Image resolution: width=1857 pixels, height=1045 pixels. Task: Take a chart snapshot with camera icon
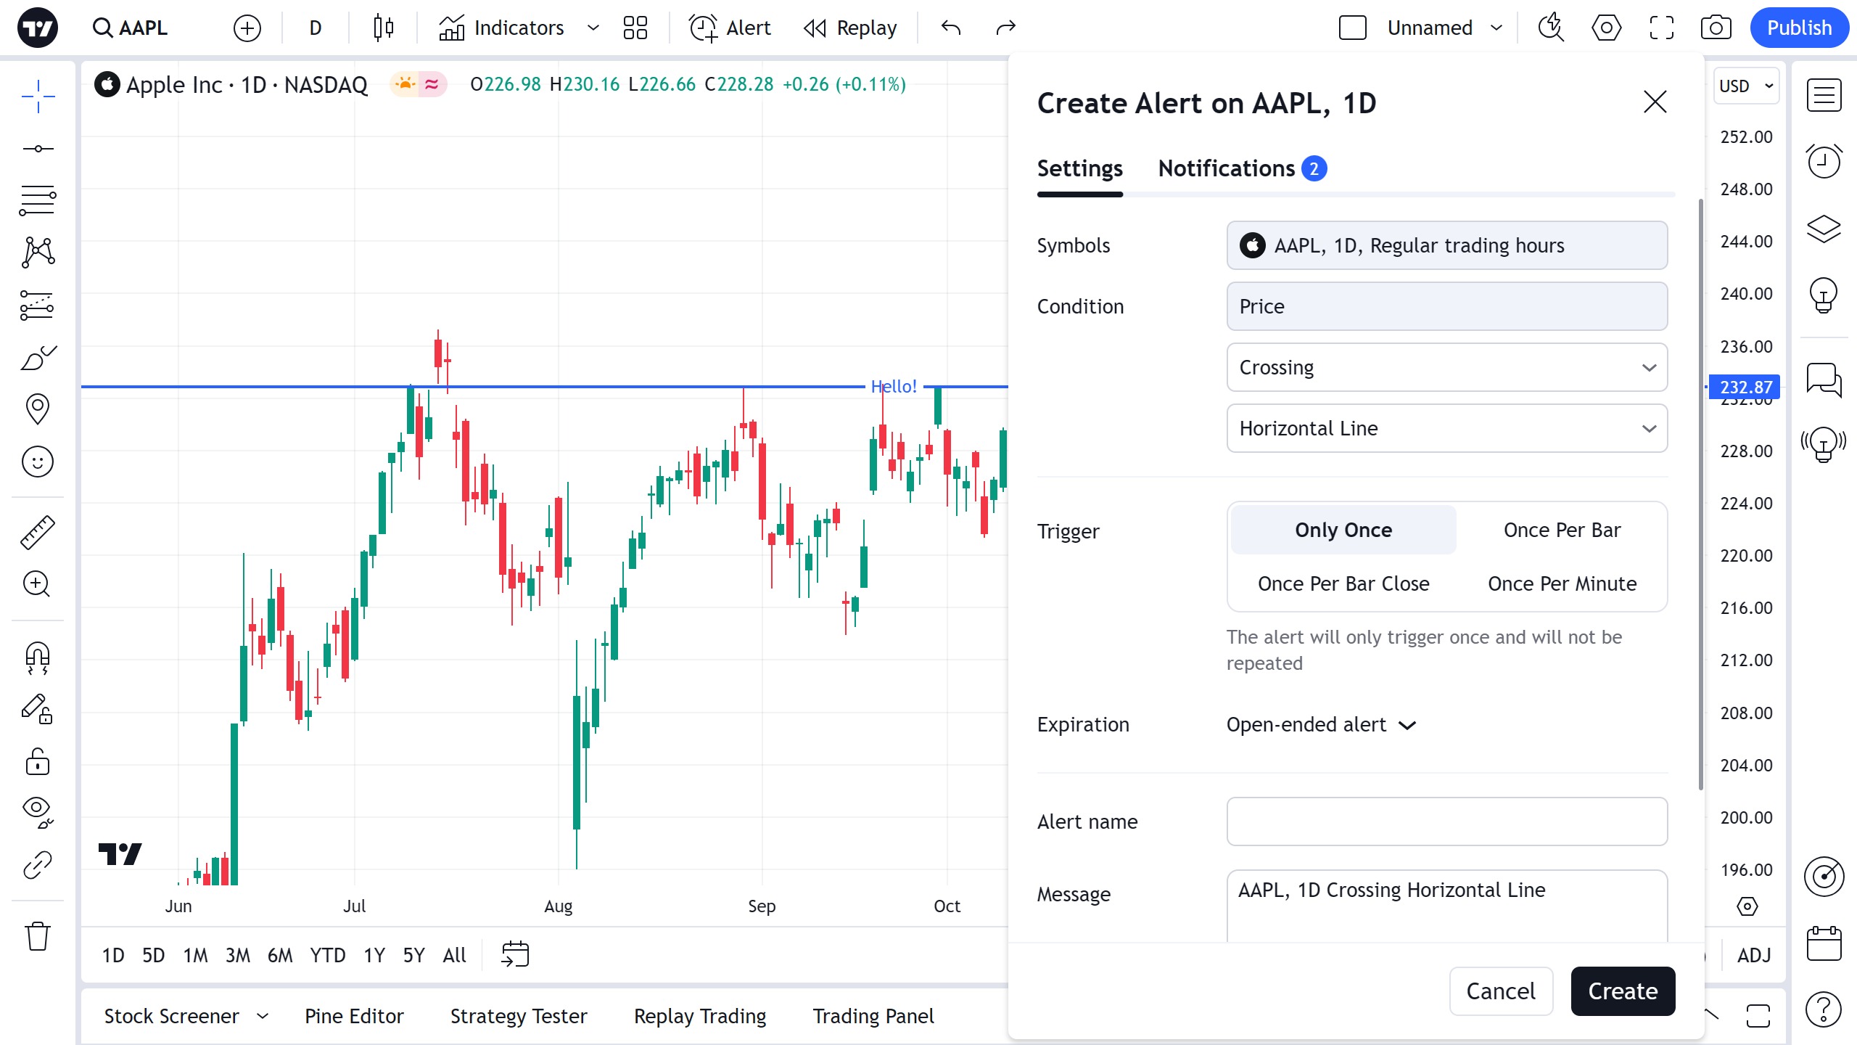click(x=1716, y=28)
